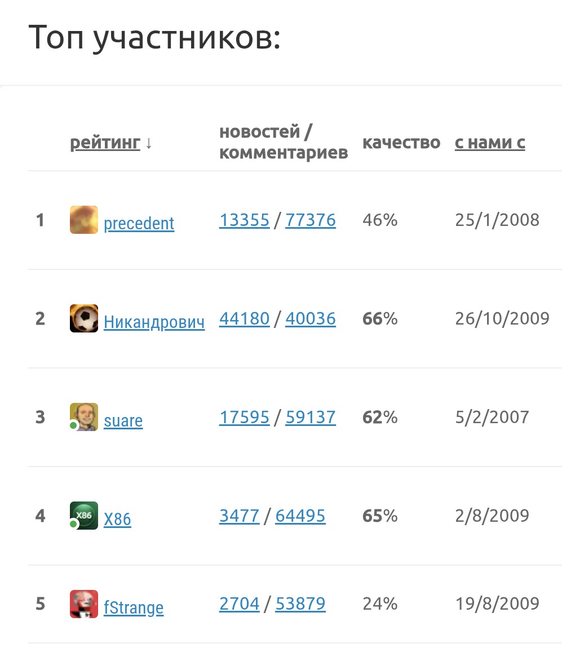Sort by 'с нами с' column header

(490, 143)
